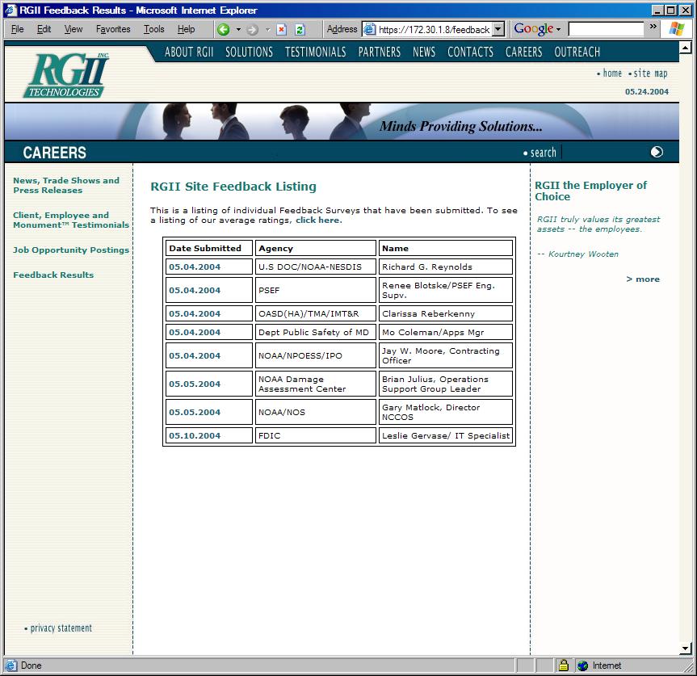This screenshot has height=676, width=697.
Task: Open the Back button history dropdown
Action: point(238,29)
